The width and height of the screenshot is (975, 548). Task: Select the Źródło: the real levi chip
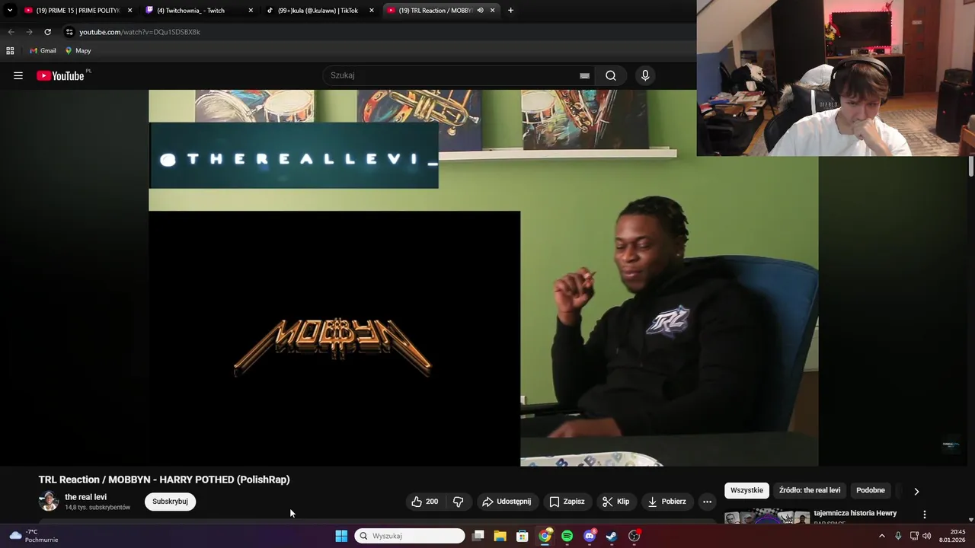click(x=810, y=490)
